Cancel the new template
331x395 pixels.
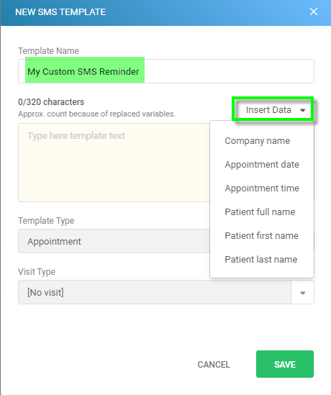click(214, 364)
